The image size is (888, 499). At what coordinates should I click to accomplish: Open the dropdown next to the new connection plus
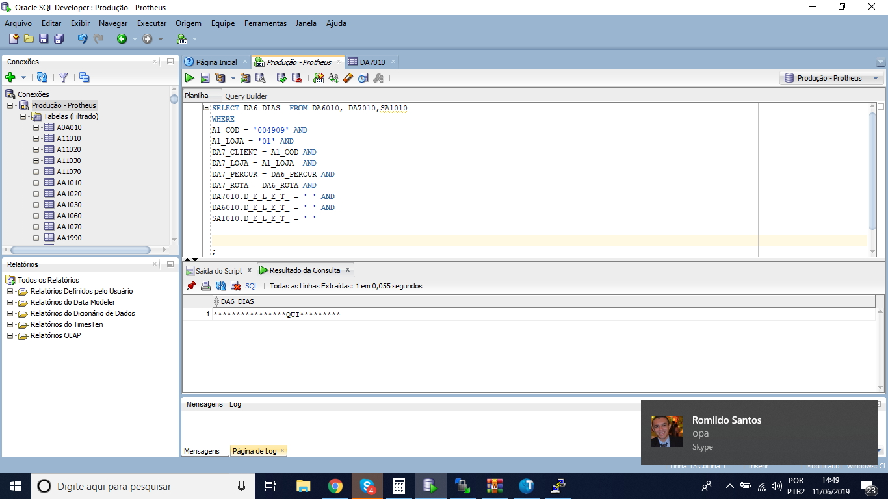point(23,77)
